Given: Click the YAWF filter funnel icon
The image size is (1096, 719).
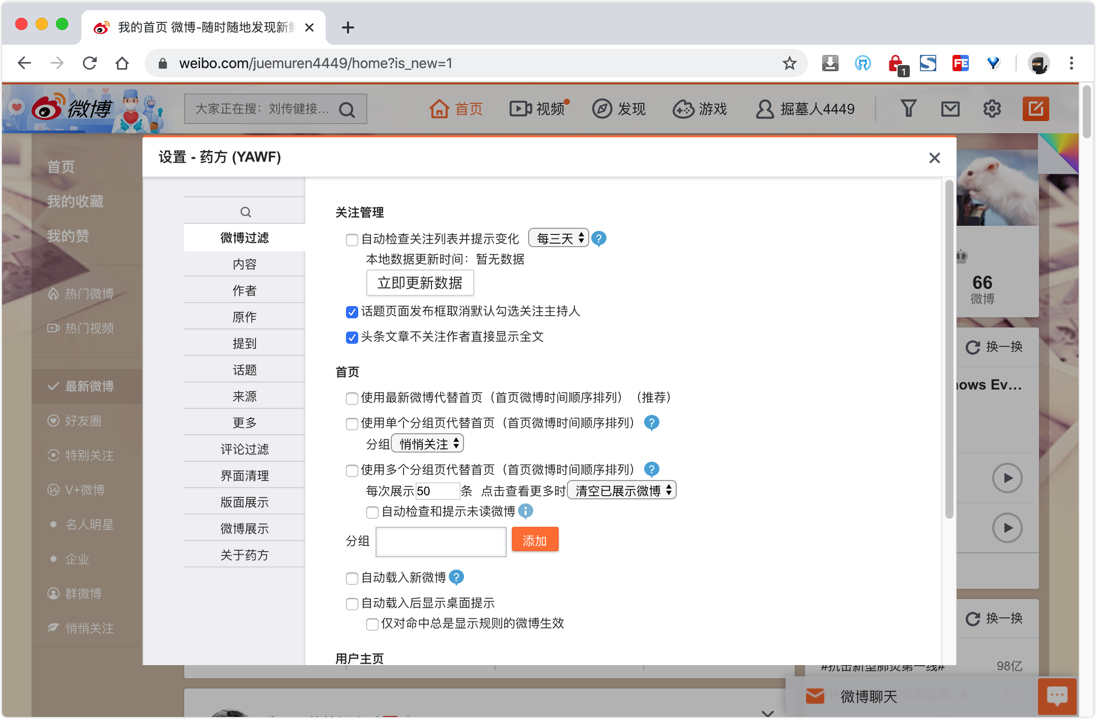Looking at the screenshot, I should (908, 108).
